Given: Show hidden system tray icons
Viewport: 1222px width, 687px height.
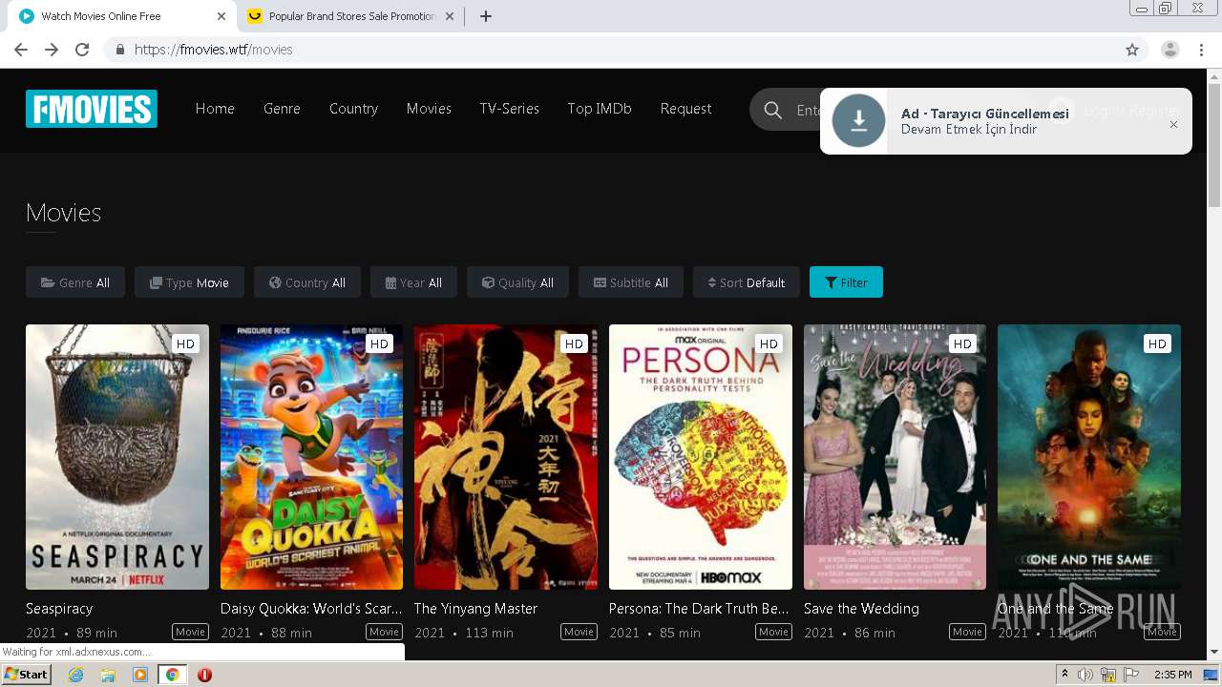Looking at the screenshot, I should click(1064, 674).
